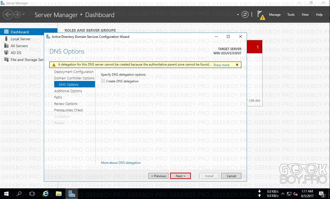Open the Windows Start menu
This screenshot has width=330, height=199.
6,194
